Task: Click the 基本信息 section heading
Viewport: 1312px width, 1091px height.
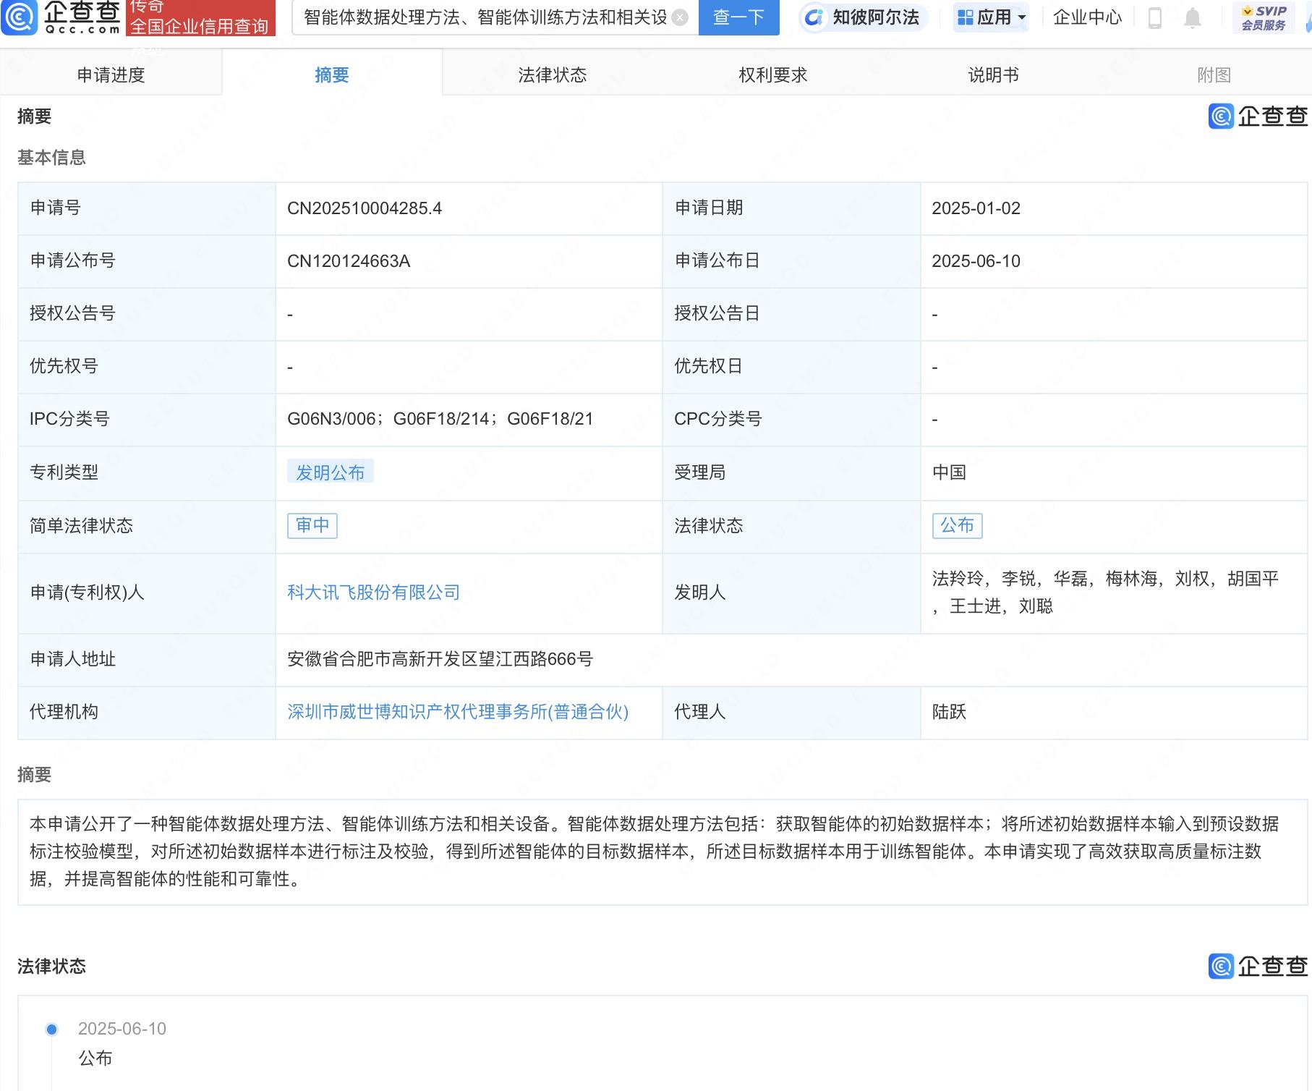Action: click(x=51, y=158)
